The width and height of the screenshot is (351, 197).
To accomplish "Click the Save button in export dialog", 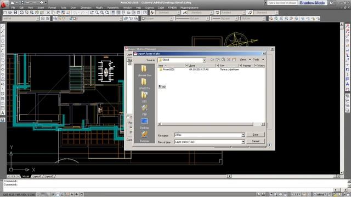I will pyautogui.click(x=256, y=135).
